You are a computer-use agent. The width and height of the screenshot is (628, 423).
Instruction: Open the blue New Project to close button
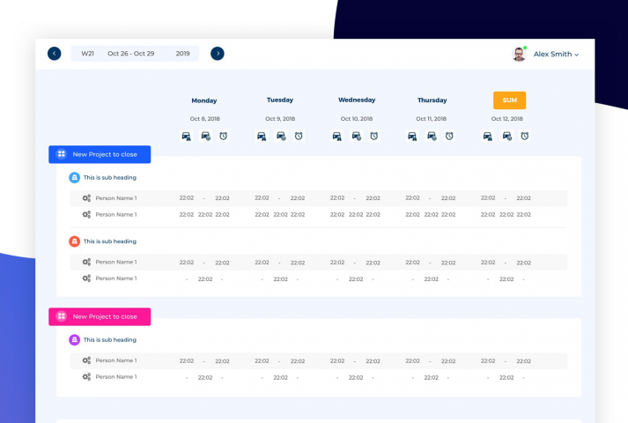[100, 154]
